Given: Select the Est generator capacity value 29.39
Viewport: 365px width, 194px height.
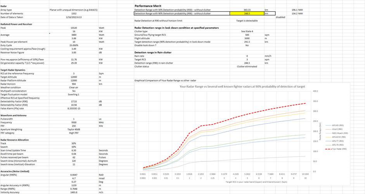Looking at the screenshot, I should tap(74, 63).
